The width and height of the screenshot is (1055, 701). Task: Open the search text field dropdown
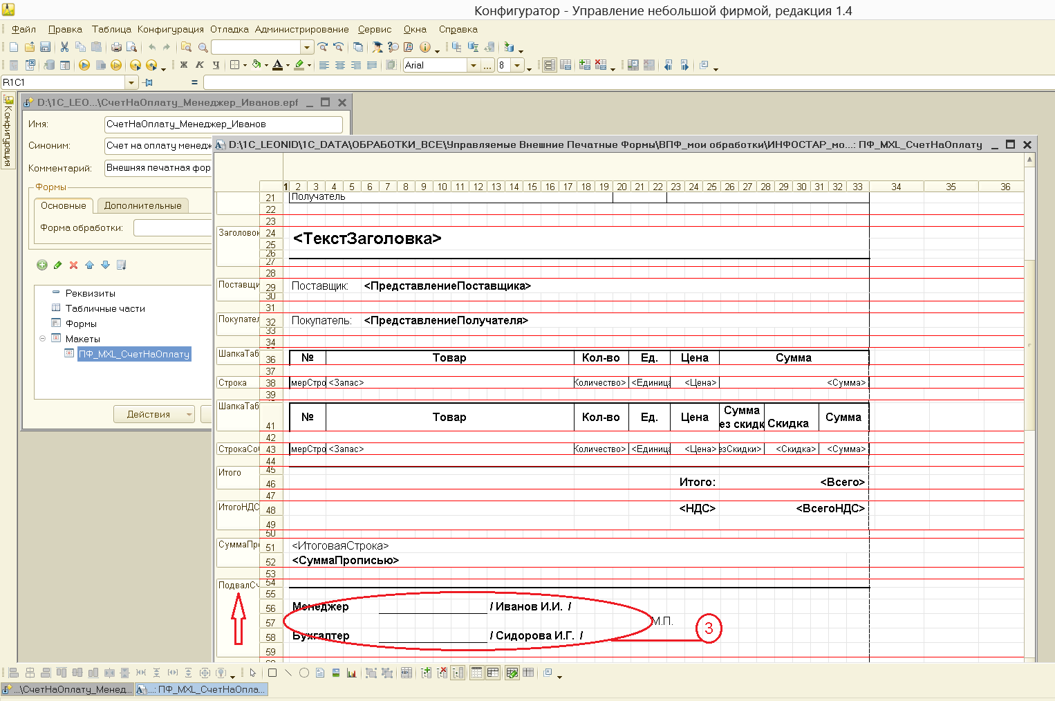(307, 47)
